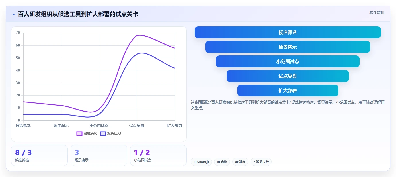Click the 50 y-axis value

pyautogui.click(x=18, y=58)
